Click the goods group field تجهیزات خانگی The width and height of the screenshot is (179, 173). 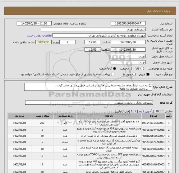pos(89,103)
